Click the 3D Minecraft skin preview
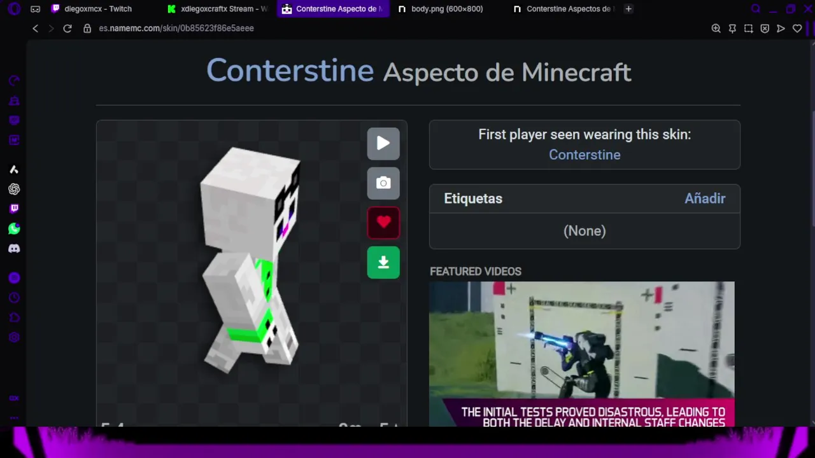815x458 pixels. pyautogui.click(x=250, y=260)
